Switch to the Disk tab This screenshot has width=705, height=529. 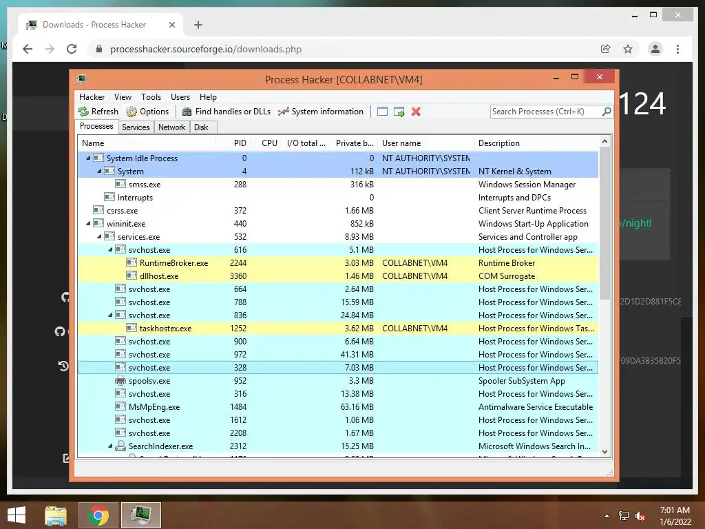tap(201, 127)
